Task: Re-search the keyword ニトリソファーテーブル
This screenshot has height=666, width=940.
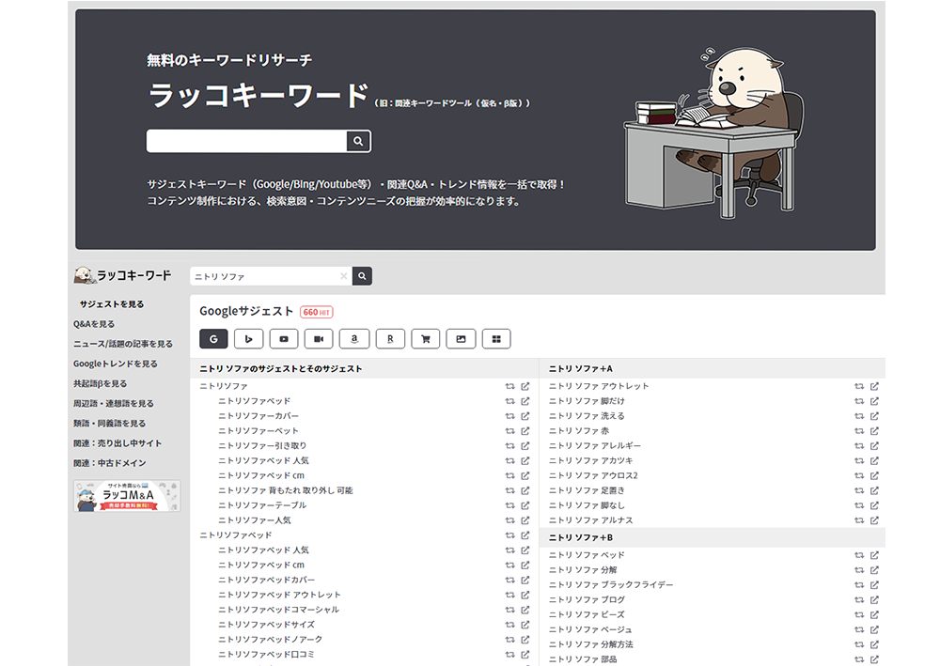Action: pyautogui.click(x=510, y=505)
